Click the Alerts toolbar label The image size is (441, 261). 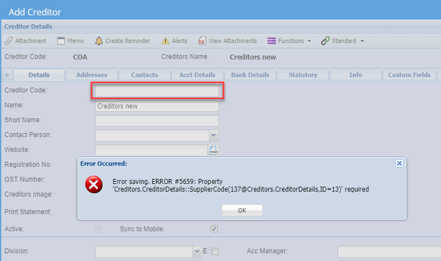[179, 41]
